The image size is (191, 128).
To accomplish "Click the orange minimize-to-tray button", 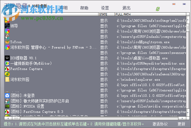I will click(x=174, y=4).
